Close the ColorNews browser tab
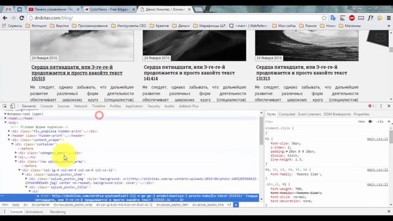This screenshot has height=221, width=393. [x=134, y=10]
